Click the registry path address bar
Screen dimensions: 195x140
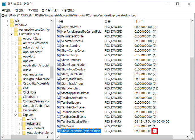tap(97, 15)
